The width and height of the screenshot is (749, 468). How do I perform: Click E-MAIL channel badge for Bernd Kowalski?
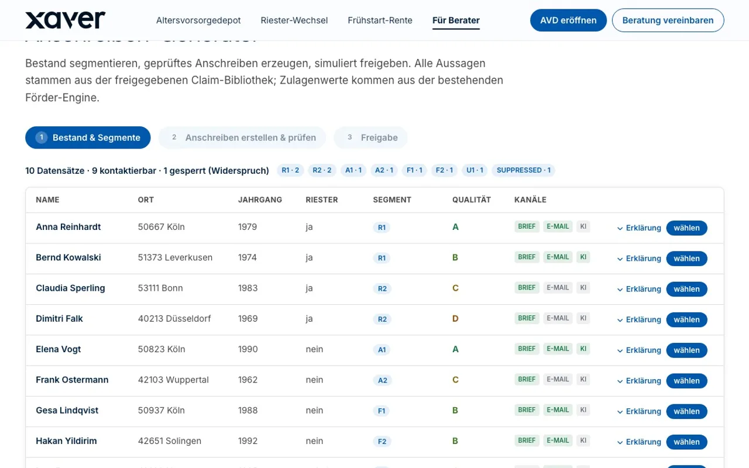tap(558, 257)
